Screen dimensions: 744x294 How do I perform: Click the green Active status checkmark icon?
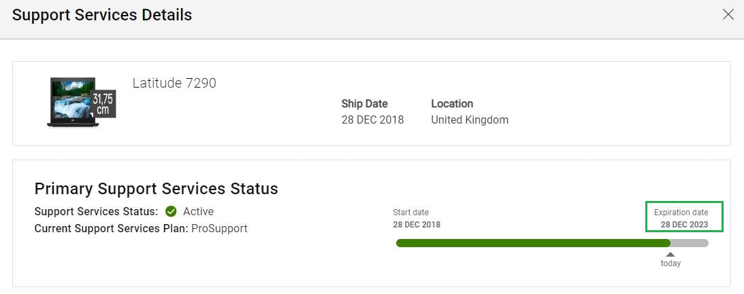pos(171,212)
